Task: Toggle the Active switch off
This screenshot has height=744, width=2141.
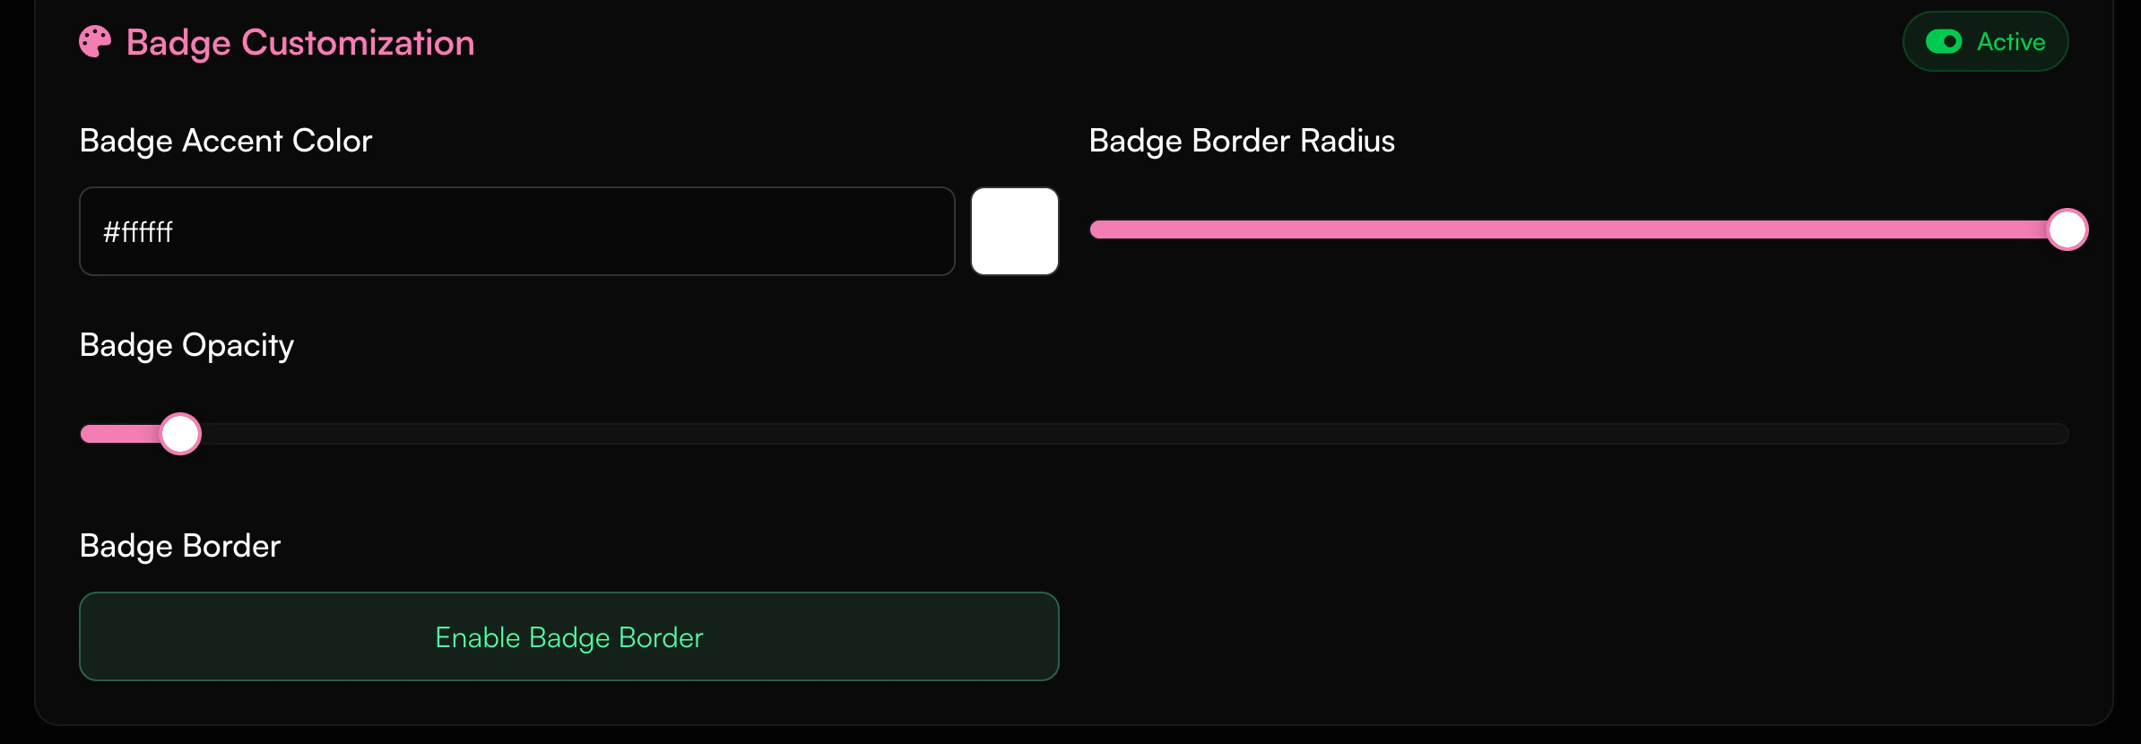Action: point(1945,41)
